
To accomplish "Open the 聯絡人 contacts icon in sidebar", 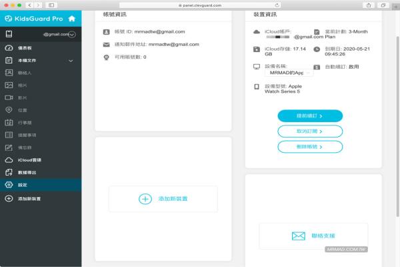I will pyautogui.click(x=9, y=73).
